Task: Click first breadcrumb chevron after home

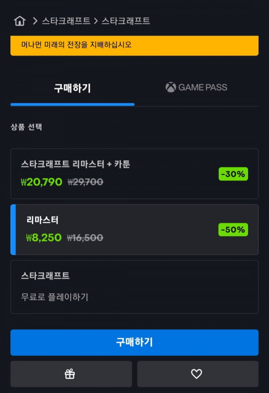Action: point(35,21)
